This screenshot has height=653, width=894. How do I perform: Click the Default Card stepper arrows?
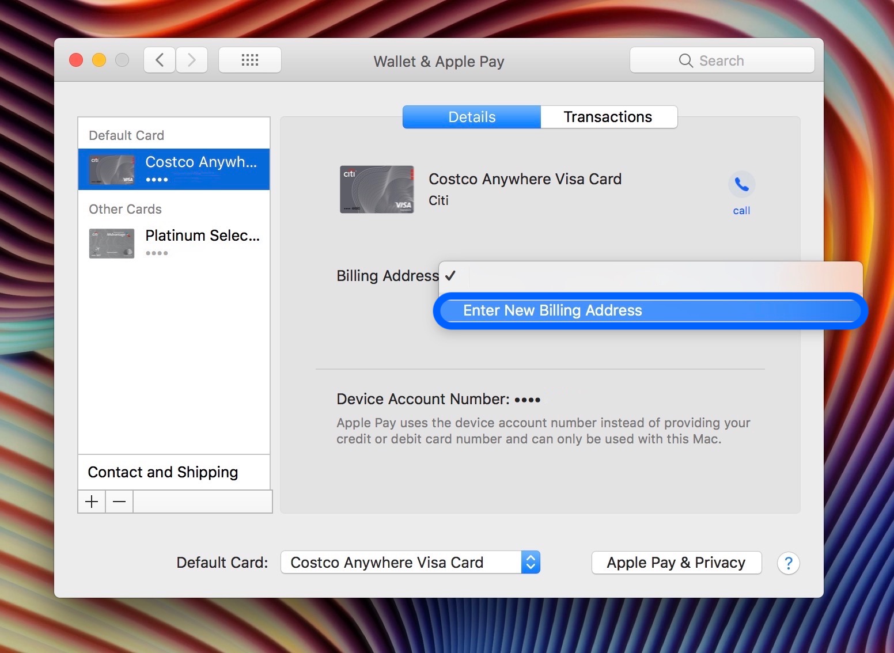[530, 563]
